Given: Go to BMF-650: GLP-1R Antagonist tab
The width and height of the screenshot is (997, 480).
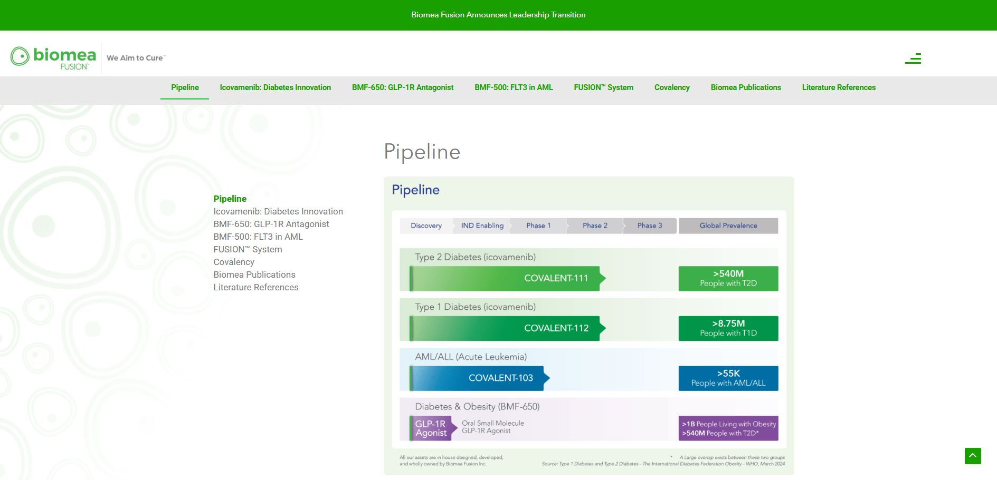Looking at the screenshot, I should coord(403,87).
